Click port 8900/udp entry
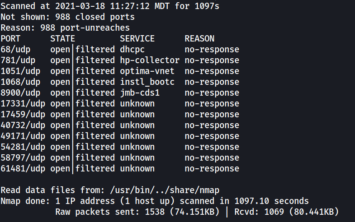The width and height of the screenshot is (355, 222). (x=20, y=93)
